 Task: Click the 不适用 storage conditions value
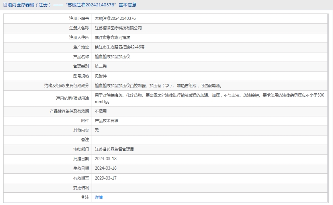101,111
